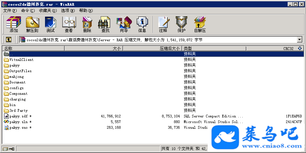Sort by the 大小 column header

pos(94,49)
